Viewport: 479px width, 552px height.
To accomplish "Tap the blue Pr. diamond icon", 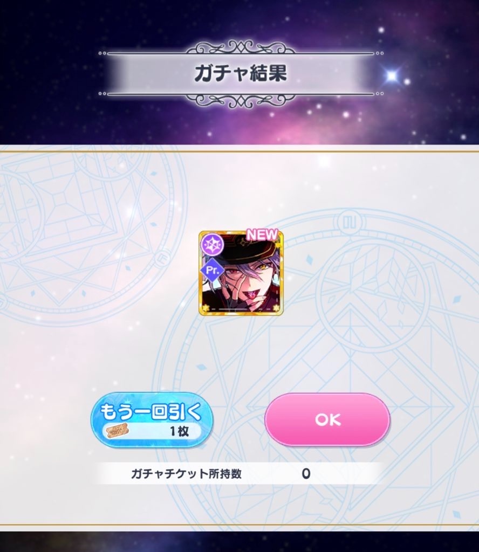I will click(213, 271).
